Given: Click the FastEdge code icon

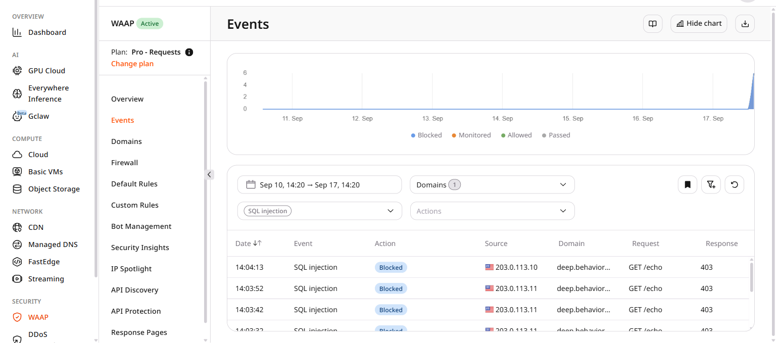Looking at the screenshot, I should (x=17, y=262).
